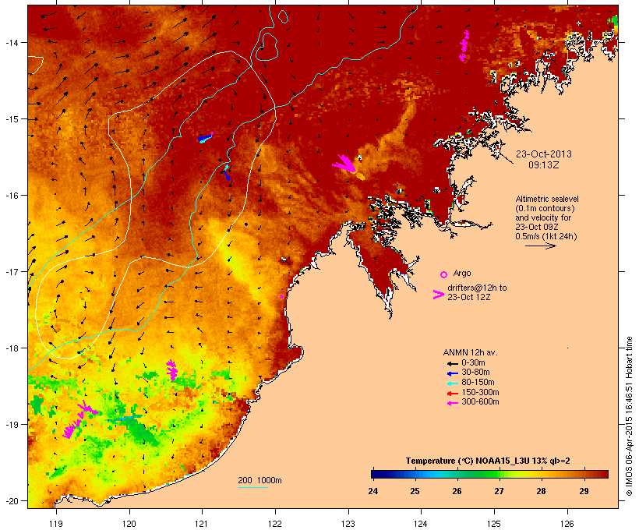Click the longitude axis label 122

pos(275,524)
